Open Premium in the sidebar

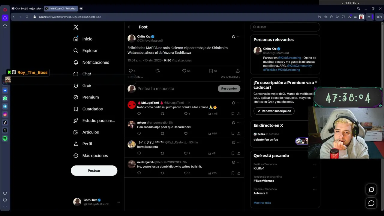click(x=86, y=97)
